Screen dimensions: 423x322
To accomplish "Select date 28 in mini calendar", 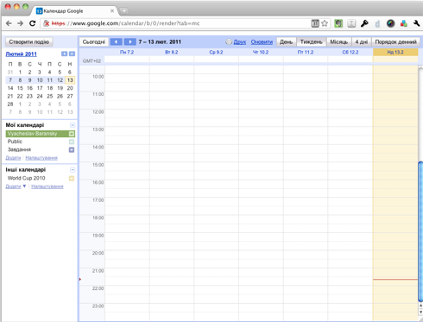I will [x=10, y=104].
